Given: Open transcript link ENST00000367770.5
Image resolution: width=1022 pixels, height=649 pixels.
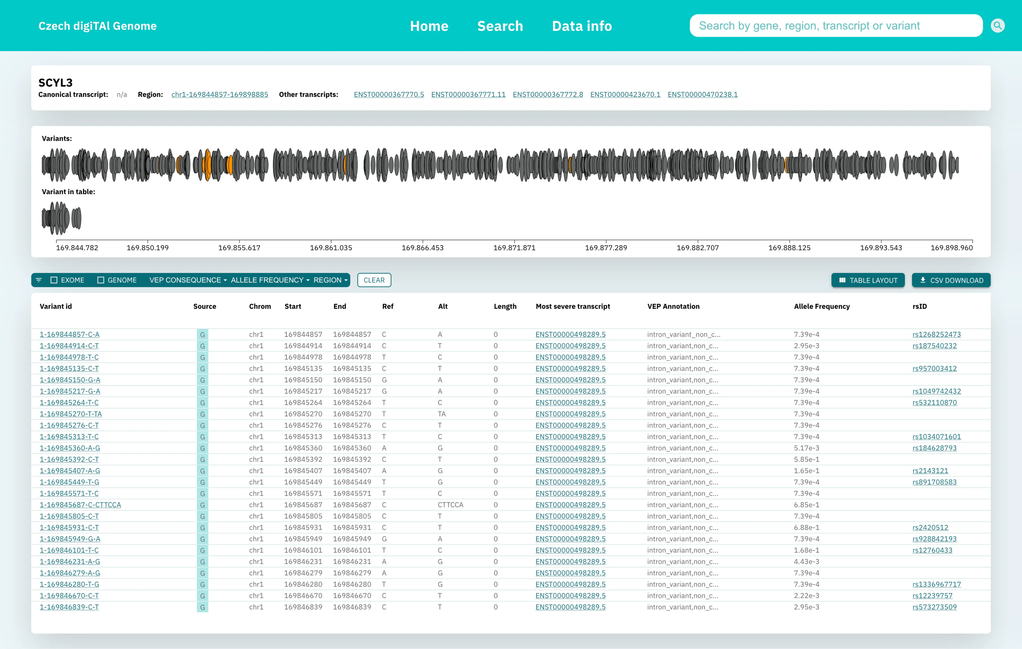Looking at the screenshot, I should click(388, 95).
